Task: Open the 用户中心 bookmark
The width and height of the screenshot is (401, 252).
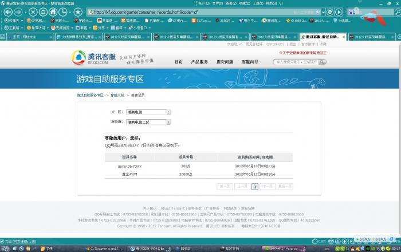Action: (x=247, y=21)
